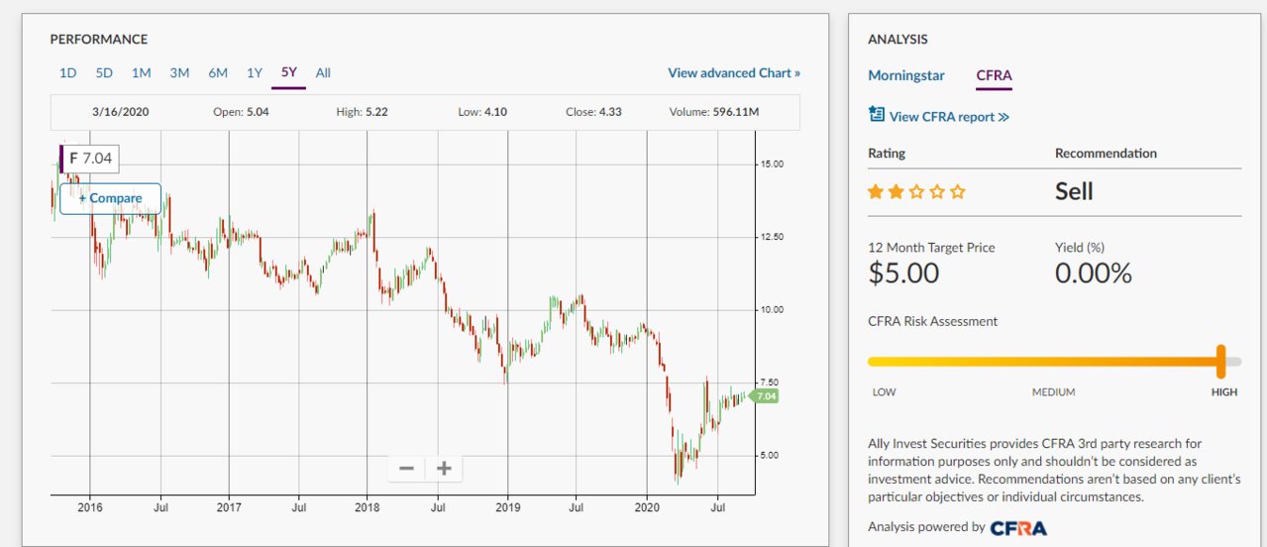Click the Low 4.10 value
1267x547 pixels.
coord(482,112)
